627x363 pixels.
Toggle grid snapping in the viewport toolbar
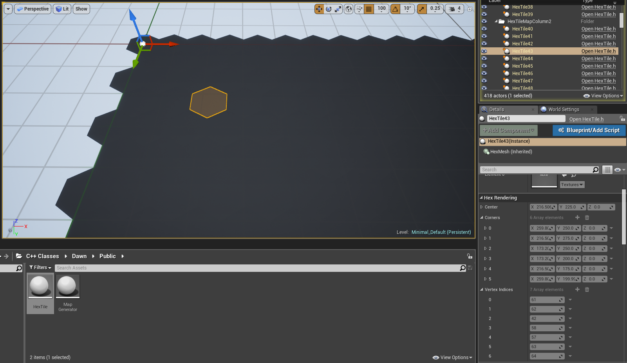pos(369,9)
